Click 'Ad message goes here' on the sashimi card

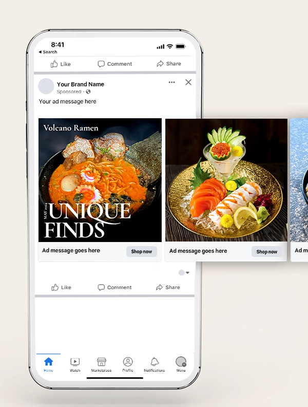tap(198, 251)
